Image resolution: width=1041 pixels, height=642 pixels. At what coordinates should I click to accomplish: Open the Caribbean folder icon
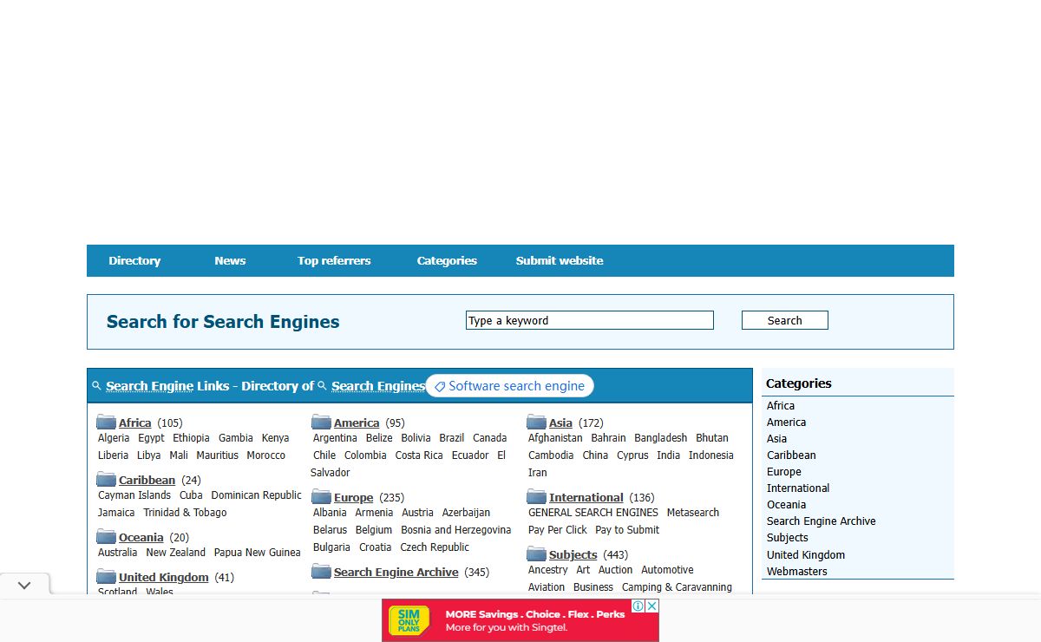tap(106, 480)
